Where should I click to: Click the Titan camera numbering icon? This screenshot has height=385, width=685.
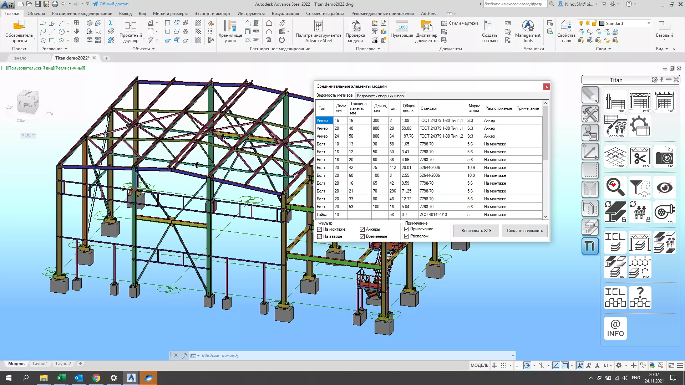(664, 157)
